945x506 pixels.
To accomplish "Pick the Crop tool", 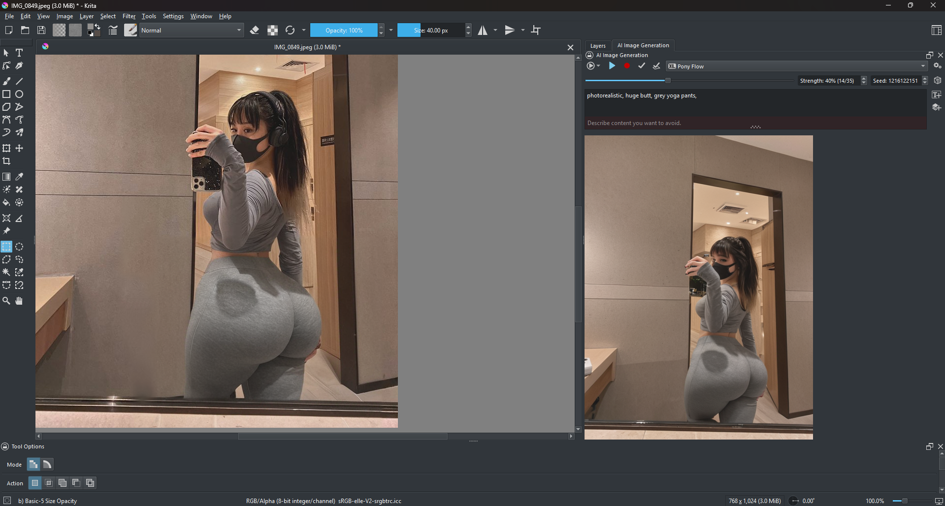I will coord(6,161).
